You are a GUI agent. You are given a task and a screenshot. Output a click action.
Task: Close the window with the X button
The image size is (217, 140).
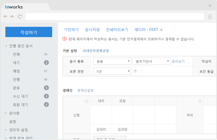pos(210,5)
